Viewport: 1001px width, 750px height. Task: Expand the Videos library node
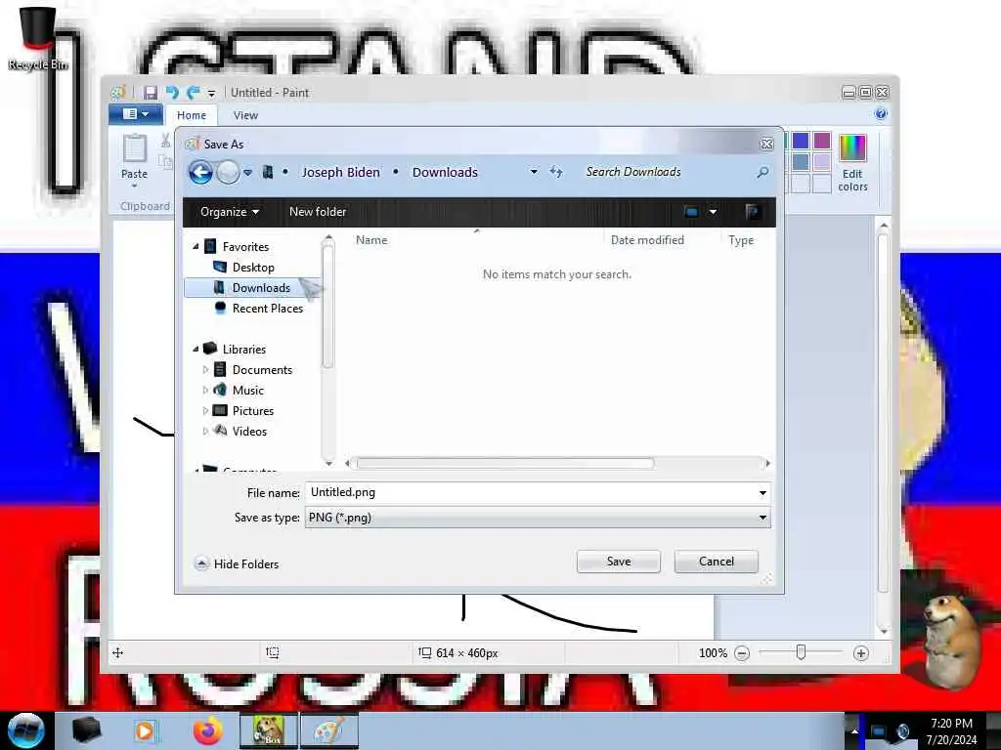[x=205, y=431]
